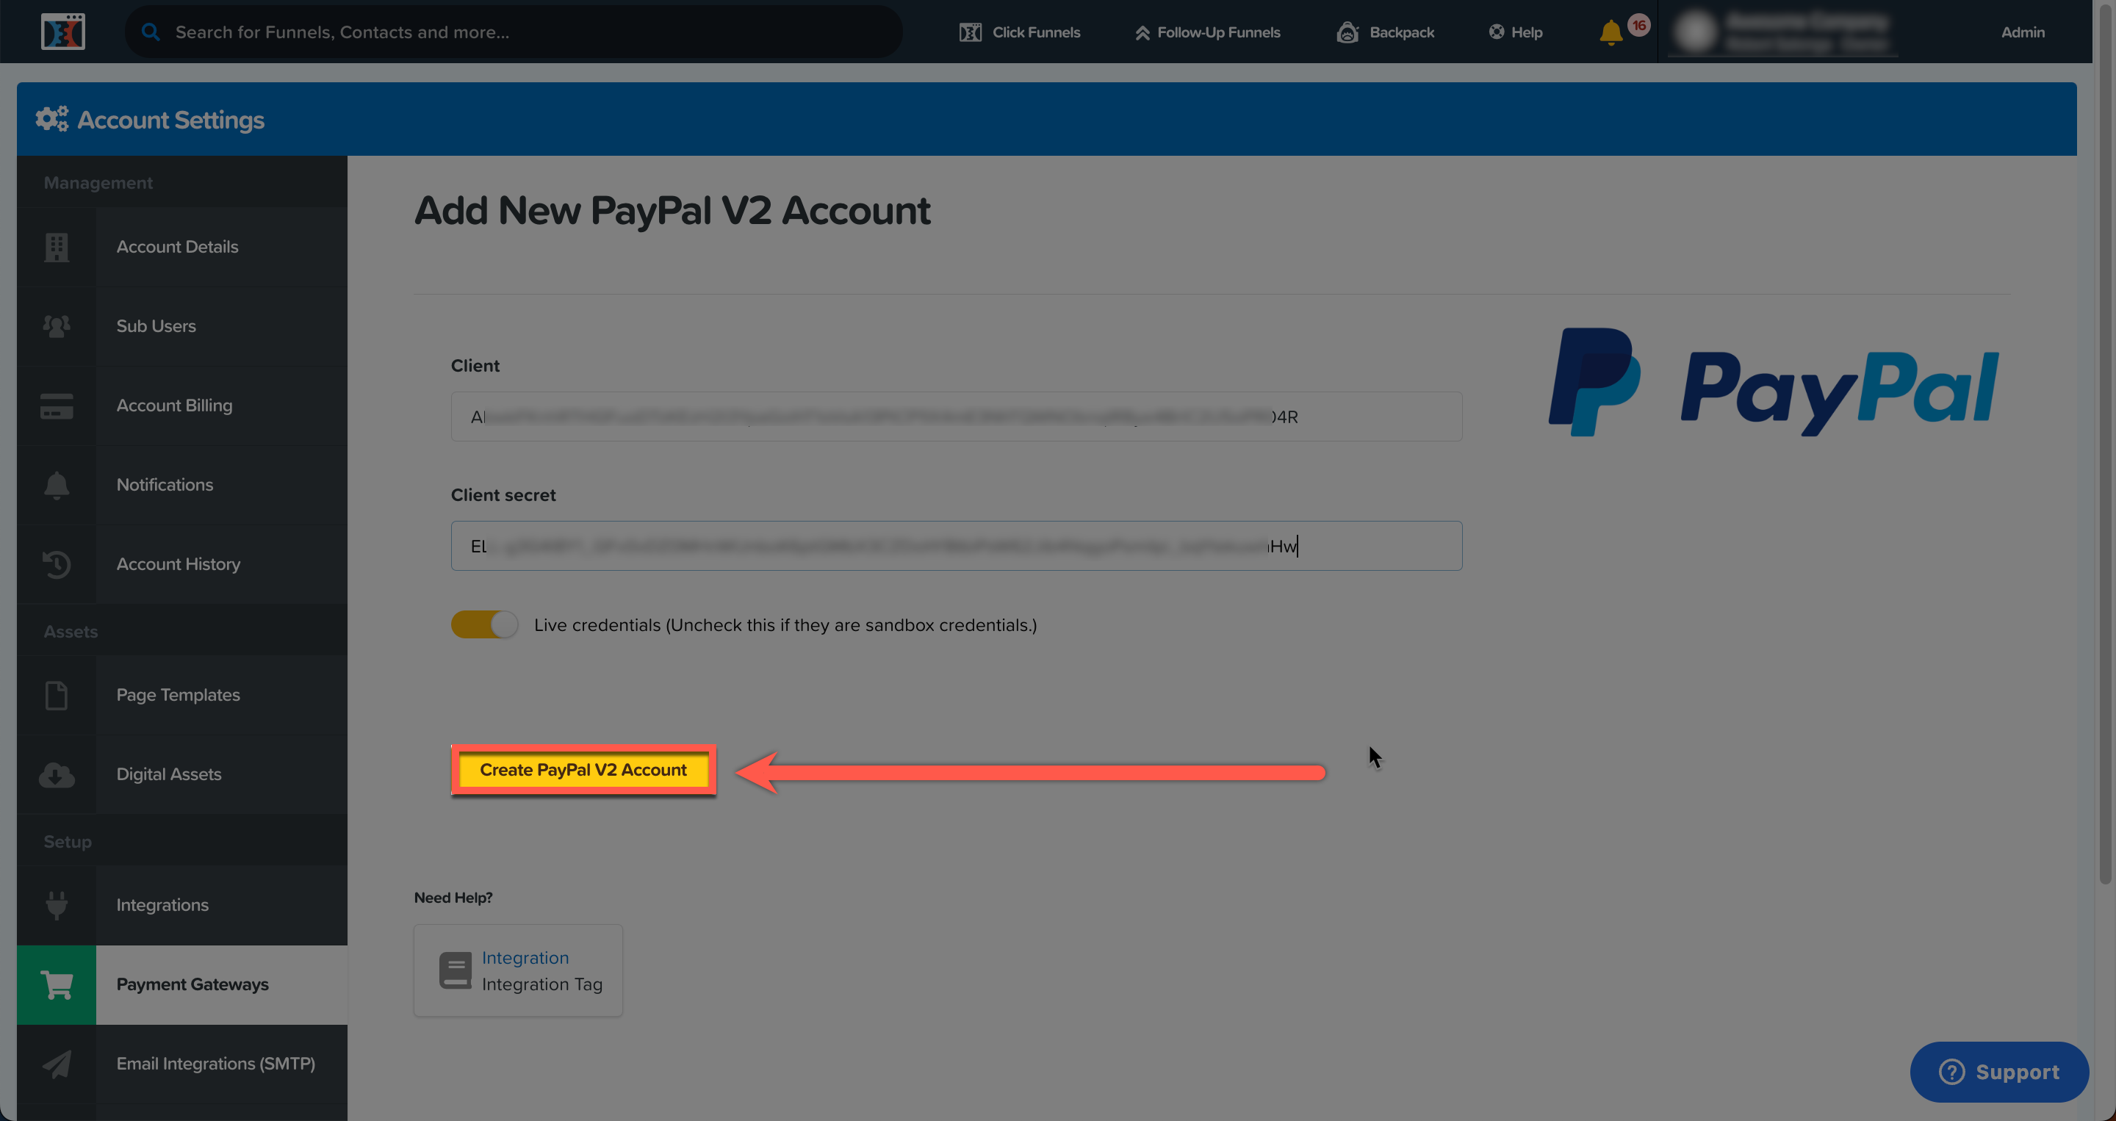Click the Account Details building icon
The image size is (2116, 1121).
tap(56, 246)
